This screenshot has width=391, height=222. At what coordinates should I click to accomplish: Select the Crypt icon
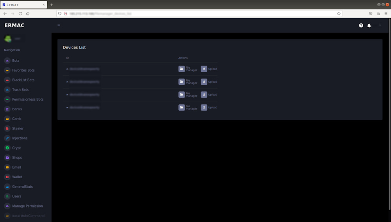pyautogui.click(x=7, y=148)
